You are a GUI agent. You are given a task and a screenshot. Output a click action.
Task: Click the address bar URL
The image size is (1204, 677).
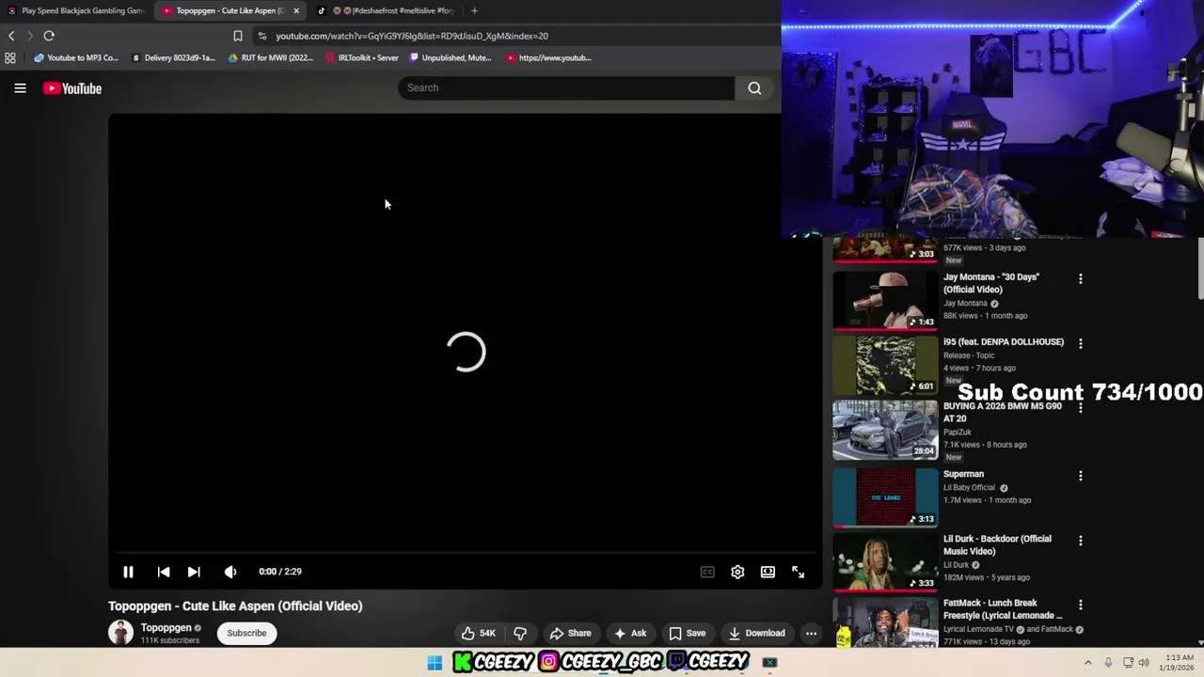pos(412,36)
